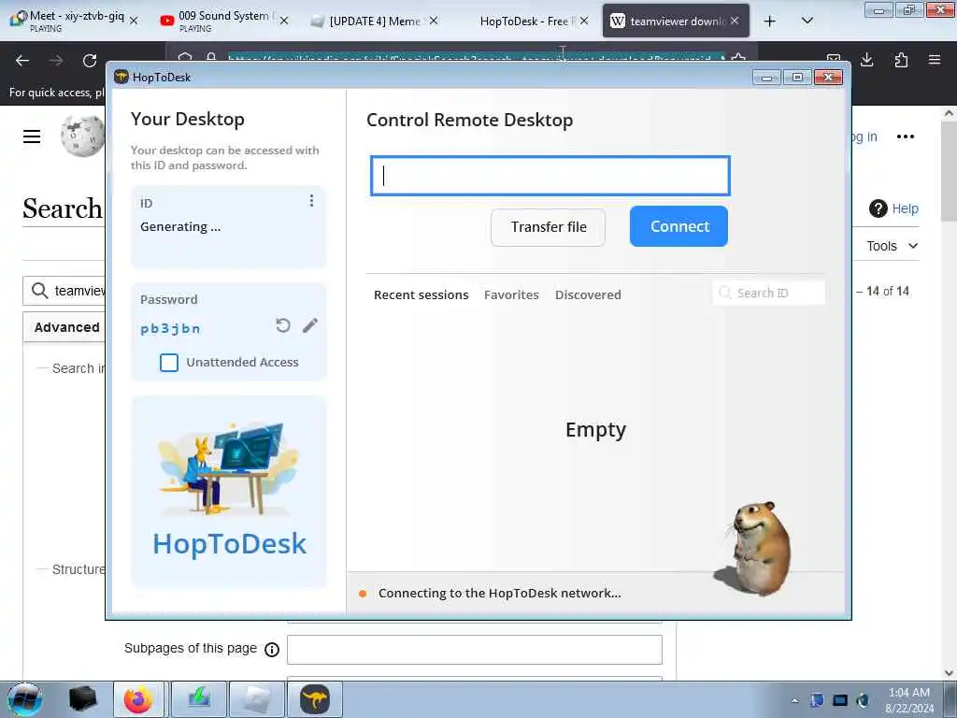Click the connecting status message

[x=499, y=593]
